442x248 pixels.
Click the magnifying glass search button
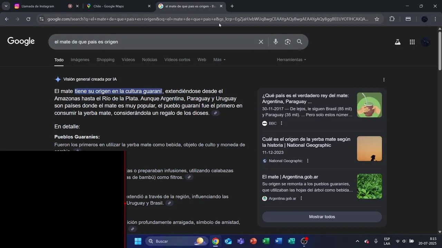tap(299, 42)
